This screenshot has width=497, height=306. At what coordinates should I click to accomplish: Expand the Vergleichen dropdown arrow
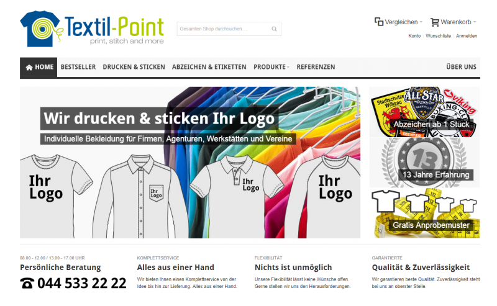point(421,22)
